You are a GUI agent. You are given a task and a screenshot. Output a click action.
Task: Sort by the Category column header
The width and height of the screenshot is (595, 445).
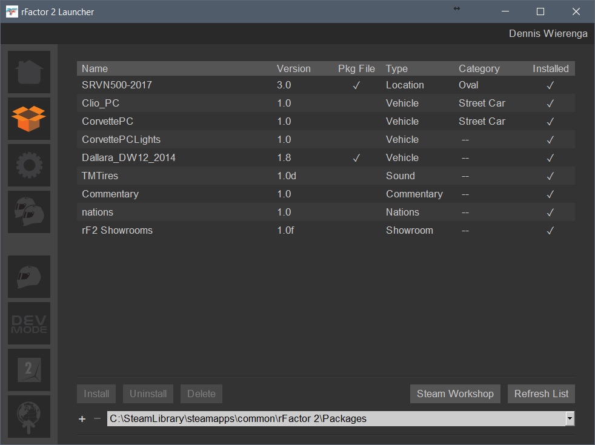pyautogui.click(x=479, y=68)
